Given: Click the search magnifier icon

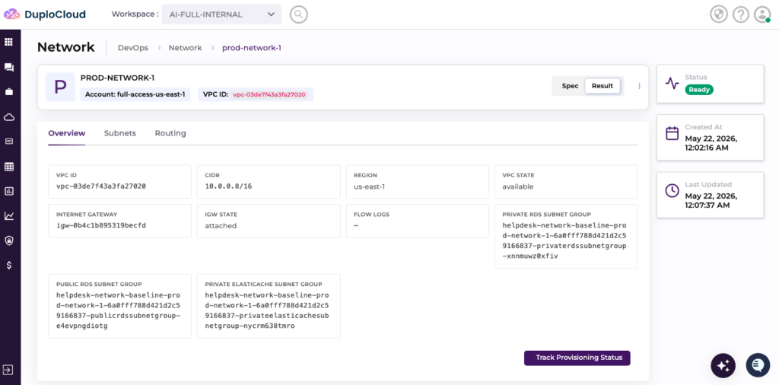Looking at the screenshot, I should click(298, 14).
